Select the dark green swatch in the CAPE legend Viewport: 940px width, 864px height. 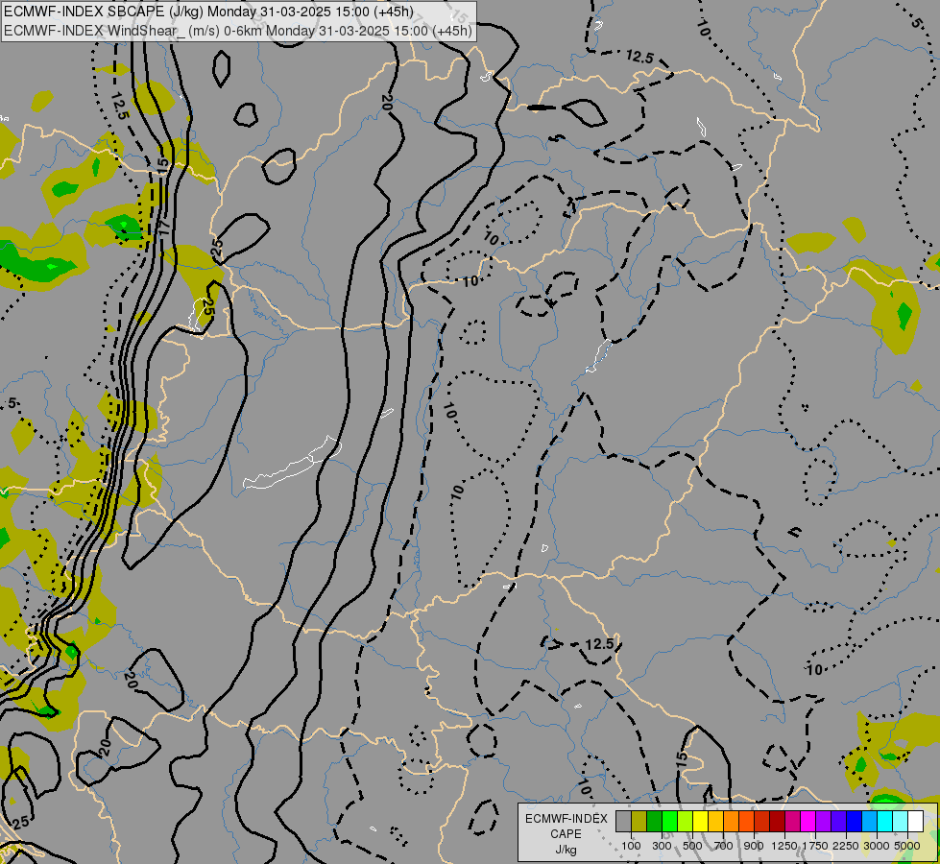tap(654, 821)
